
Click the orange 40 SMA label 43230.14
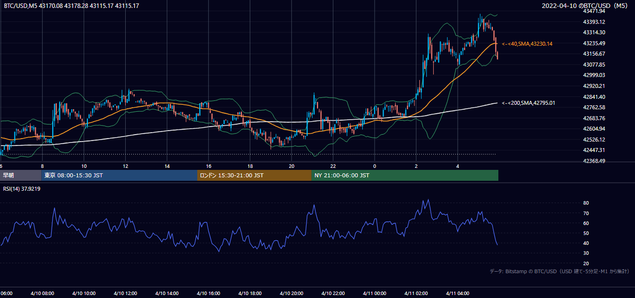527,44
